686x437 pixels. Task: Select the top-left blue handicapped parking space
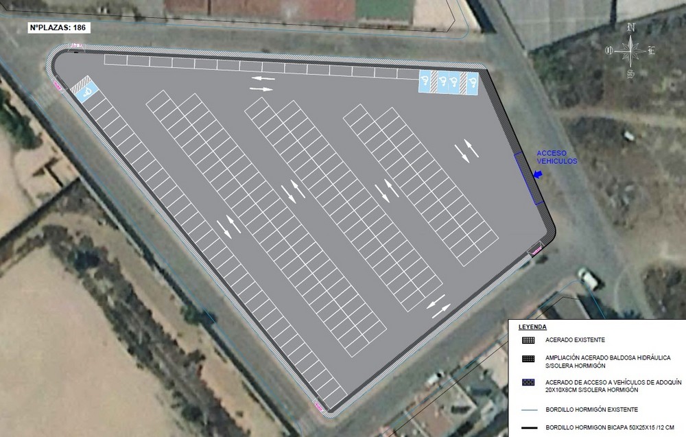tap(88, 93)
